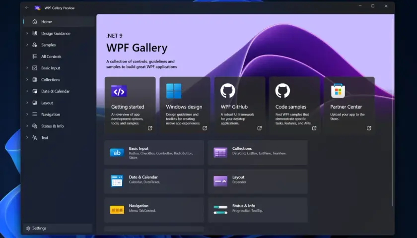Open the Windows design card title

(184, 107)
